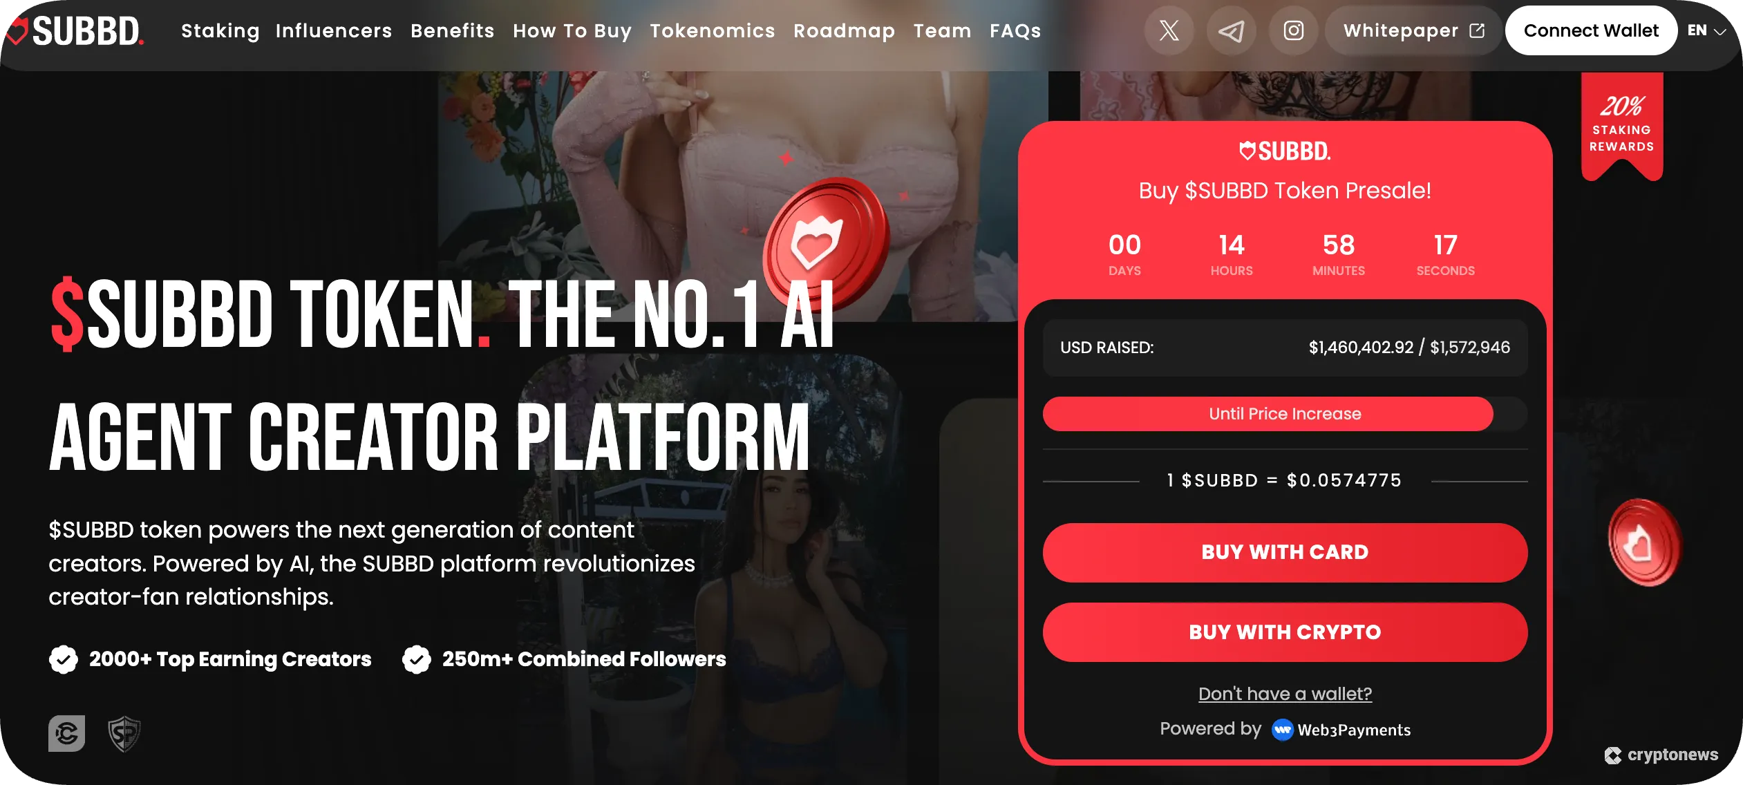Expand the EN language dropdown
The width and height of the screenshot is (1743, 785).
click(1706, 30)
